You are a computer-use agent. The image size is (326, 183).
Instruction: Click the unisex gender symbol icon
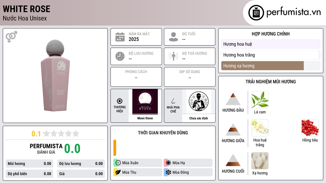point(11,37)
